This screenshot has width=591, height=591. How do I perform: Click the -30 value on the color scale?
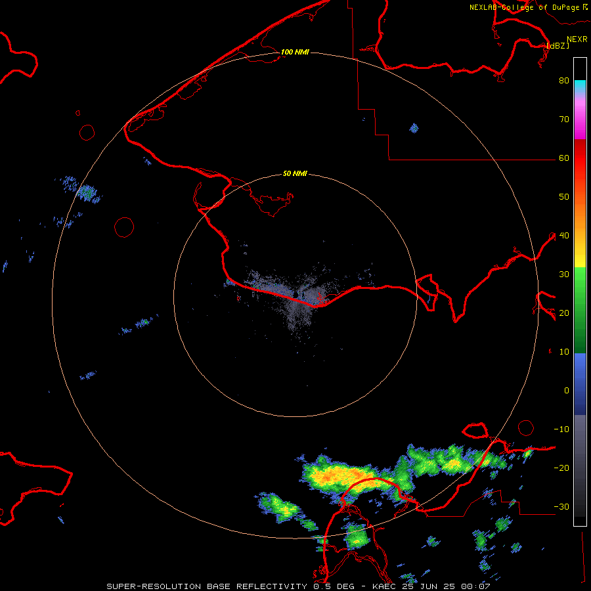[x=561, y=507]
